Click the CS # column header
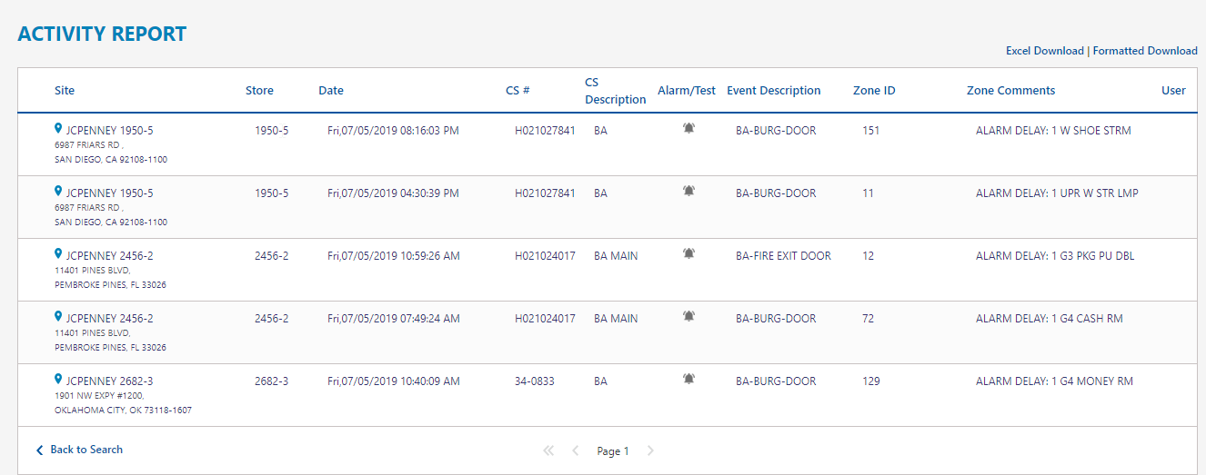1206x475 pixels. click(518, 91)
